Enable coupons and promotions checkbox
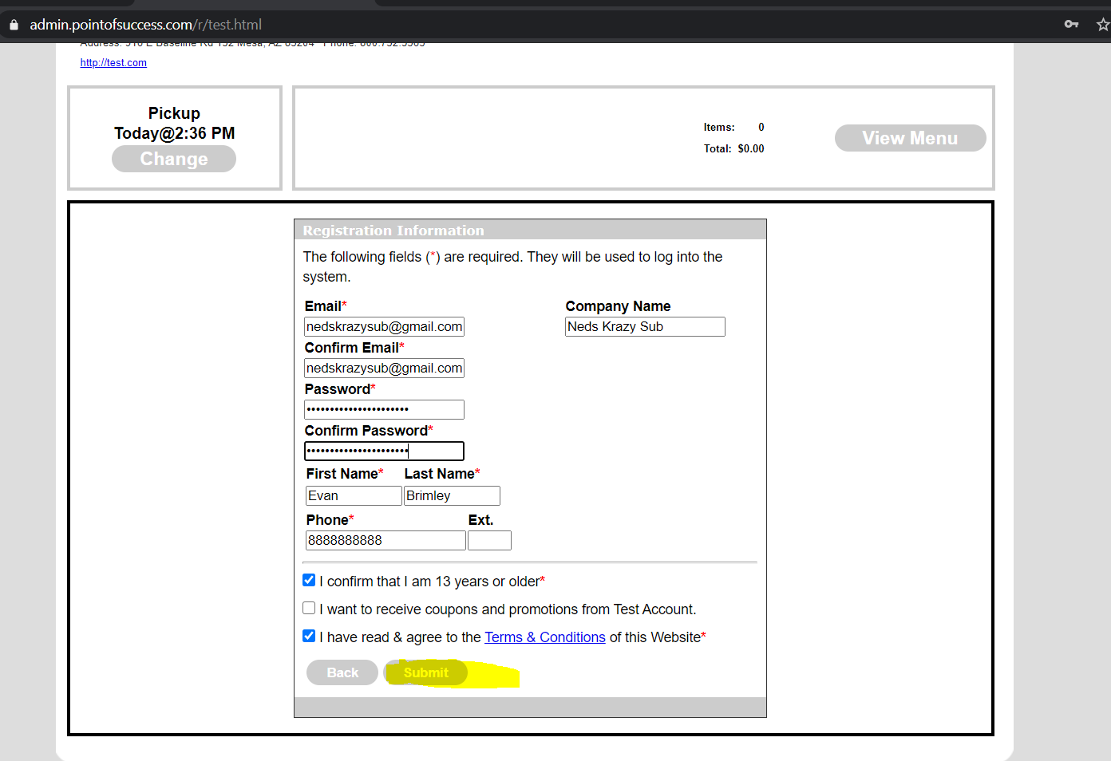This screenshot has width=1111, height=761. (309, 609)
